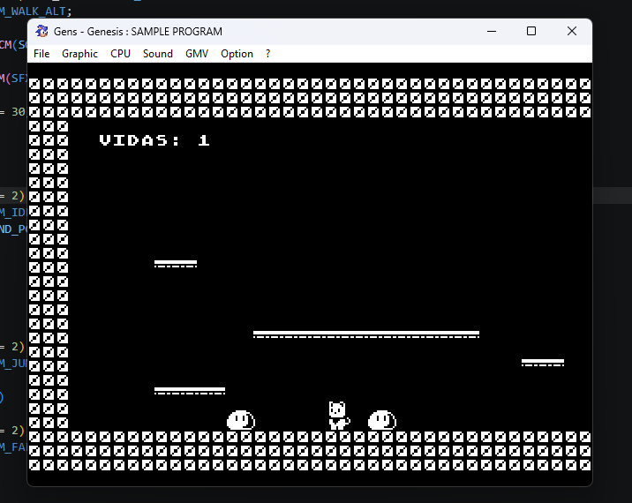The height and width of the screenshot is (503, 632).
Task: Open the GMV menu
Action: [x=197, y=54]
